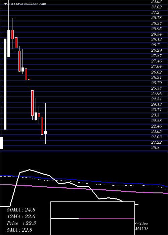Select the 12MA : 22.6 indicator readout
Viewport: 168px width, 235px height.
21,217
